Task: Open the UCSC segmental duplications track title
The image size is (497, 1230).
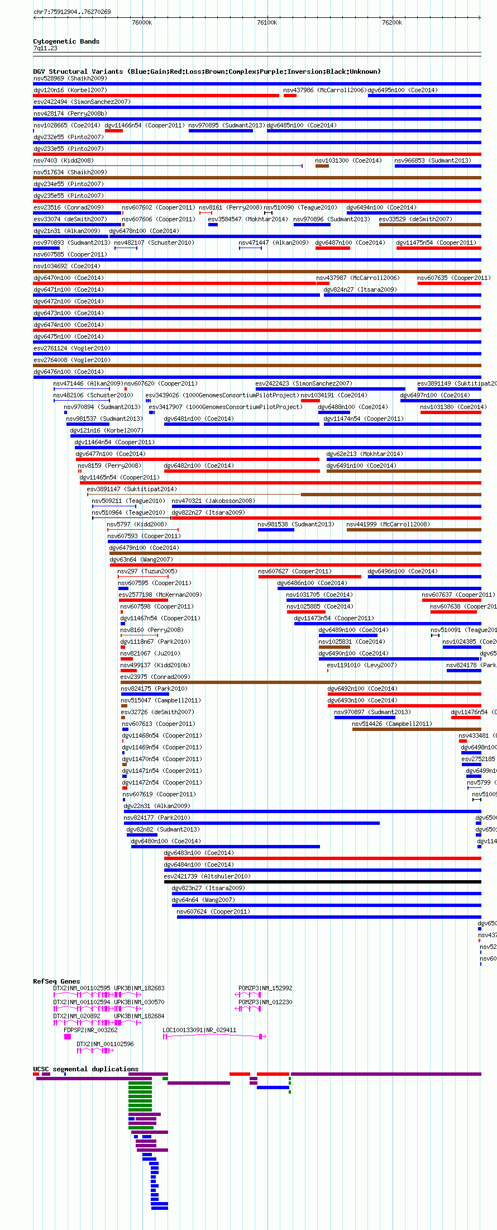Action: click(x=86, y=1069)
